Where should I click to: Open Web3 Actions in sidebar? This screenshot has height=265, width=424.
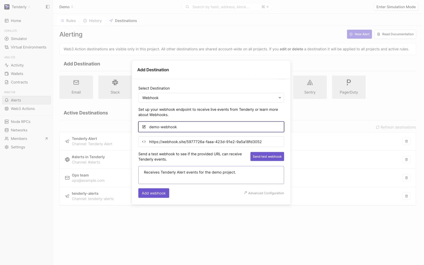(26, 109)
